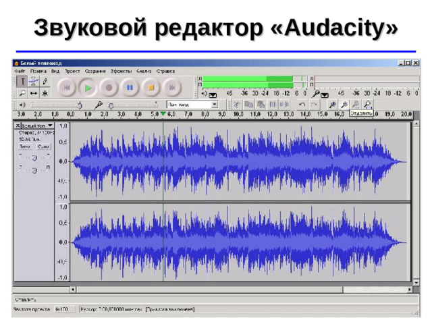Click the green playhead marker on timeline
432x324 pixels.
[x=163, y=113]
